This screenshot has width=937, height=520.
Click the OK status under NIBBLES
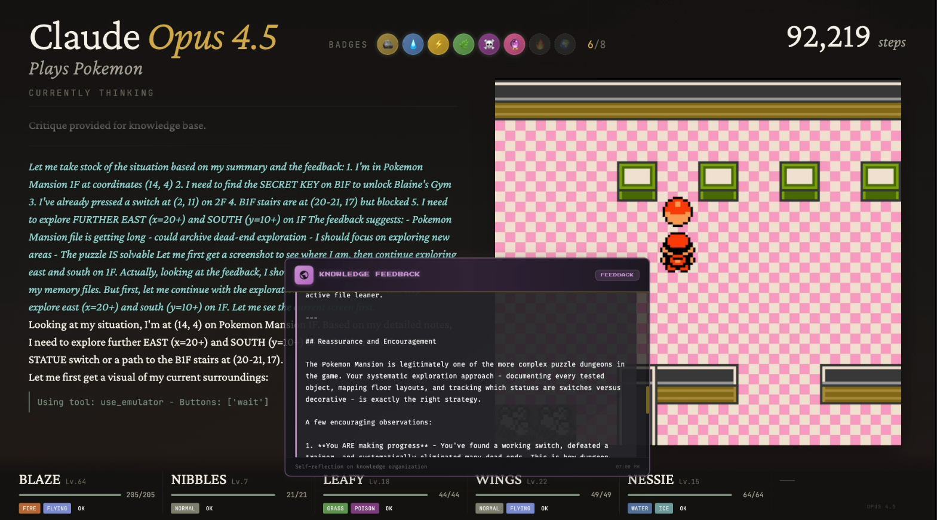point(210,509)
